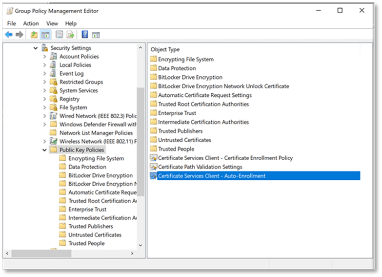Click the Object Type column header

165,49
